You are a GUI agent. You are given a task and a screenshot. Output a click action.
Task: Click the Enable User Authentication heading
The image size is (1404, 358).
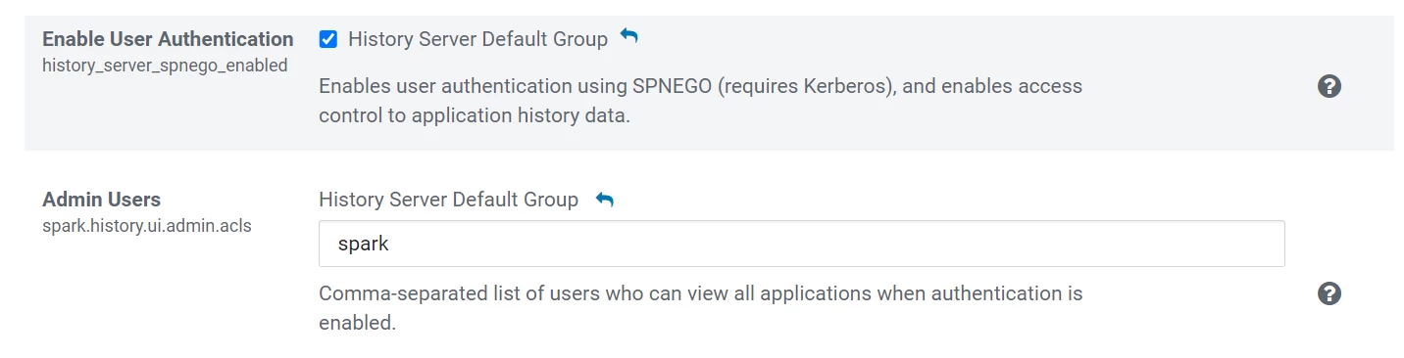[x=168, y=39]
